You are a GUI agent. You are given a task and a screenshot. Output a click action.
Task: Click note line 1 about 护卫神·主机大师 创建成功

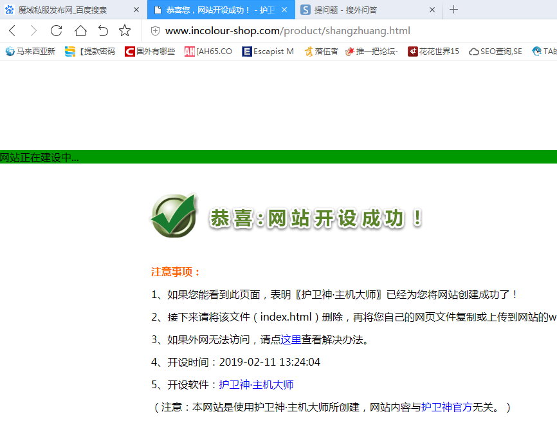[x=334, y=294]
